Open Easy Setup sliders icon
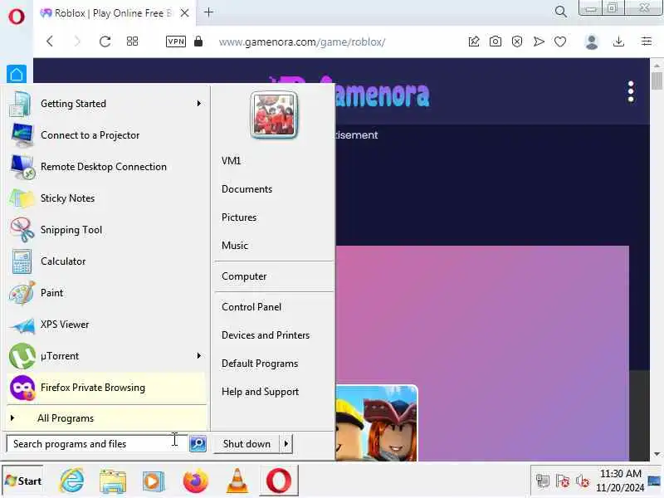 coord(647,41)
